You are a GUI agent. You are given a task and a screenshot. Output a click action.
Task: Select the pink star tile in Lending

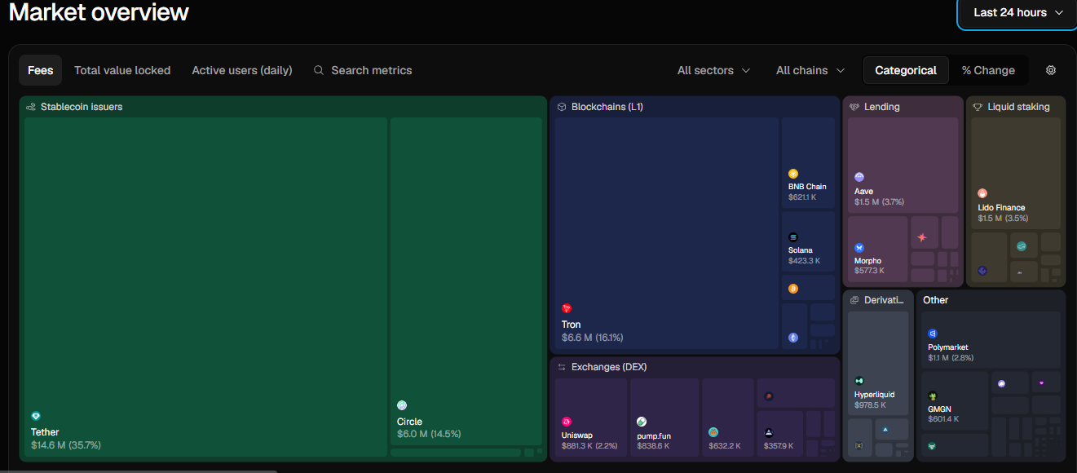click(922, 237)
